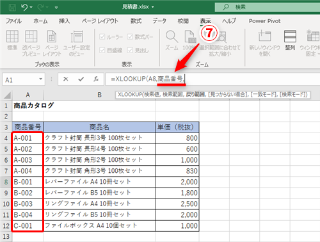Click the Save icon in the title bar

point(12,8)
